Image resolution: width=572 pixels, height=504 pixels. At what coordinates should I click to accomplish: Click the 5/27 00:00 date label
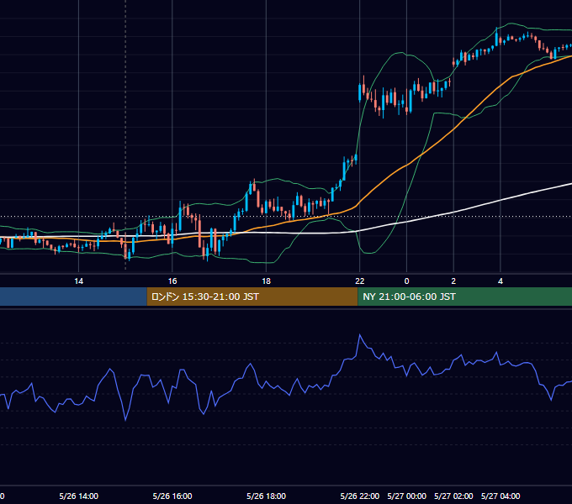point(407,496)
